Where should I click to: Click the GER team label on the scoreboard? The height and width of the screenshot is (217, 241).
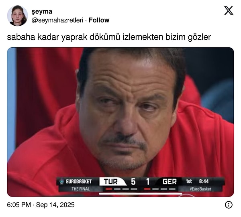click(170, 182)
